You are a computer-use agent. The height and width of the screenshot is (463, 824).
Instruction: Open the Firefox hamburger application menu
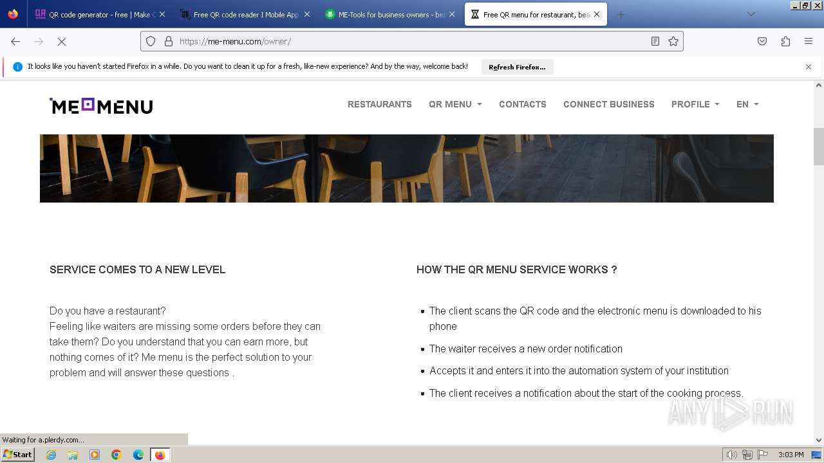tap(809, 41)
